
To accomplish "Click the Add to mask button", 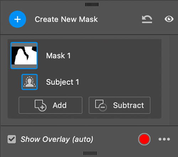I will [51, 105].
